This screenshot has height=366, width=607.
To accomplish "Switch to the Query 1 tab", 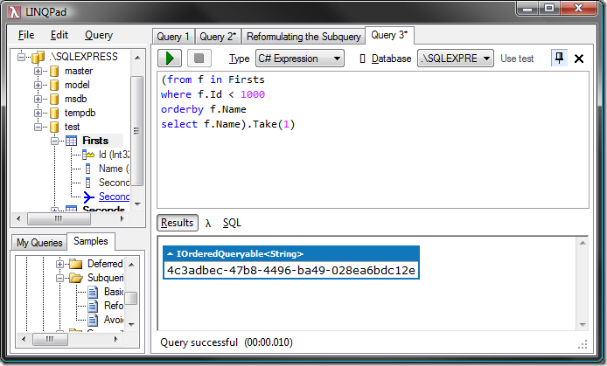I will pyautogui.click(x=173, y=37).
